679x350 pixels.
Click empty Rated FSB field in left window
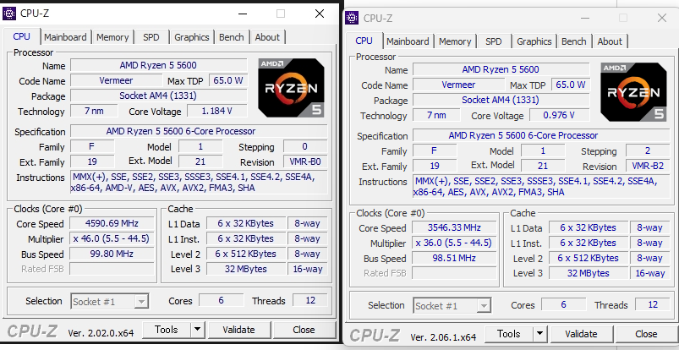pyautogui.click(x=112, y=269)
